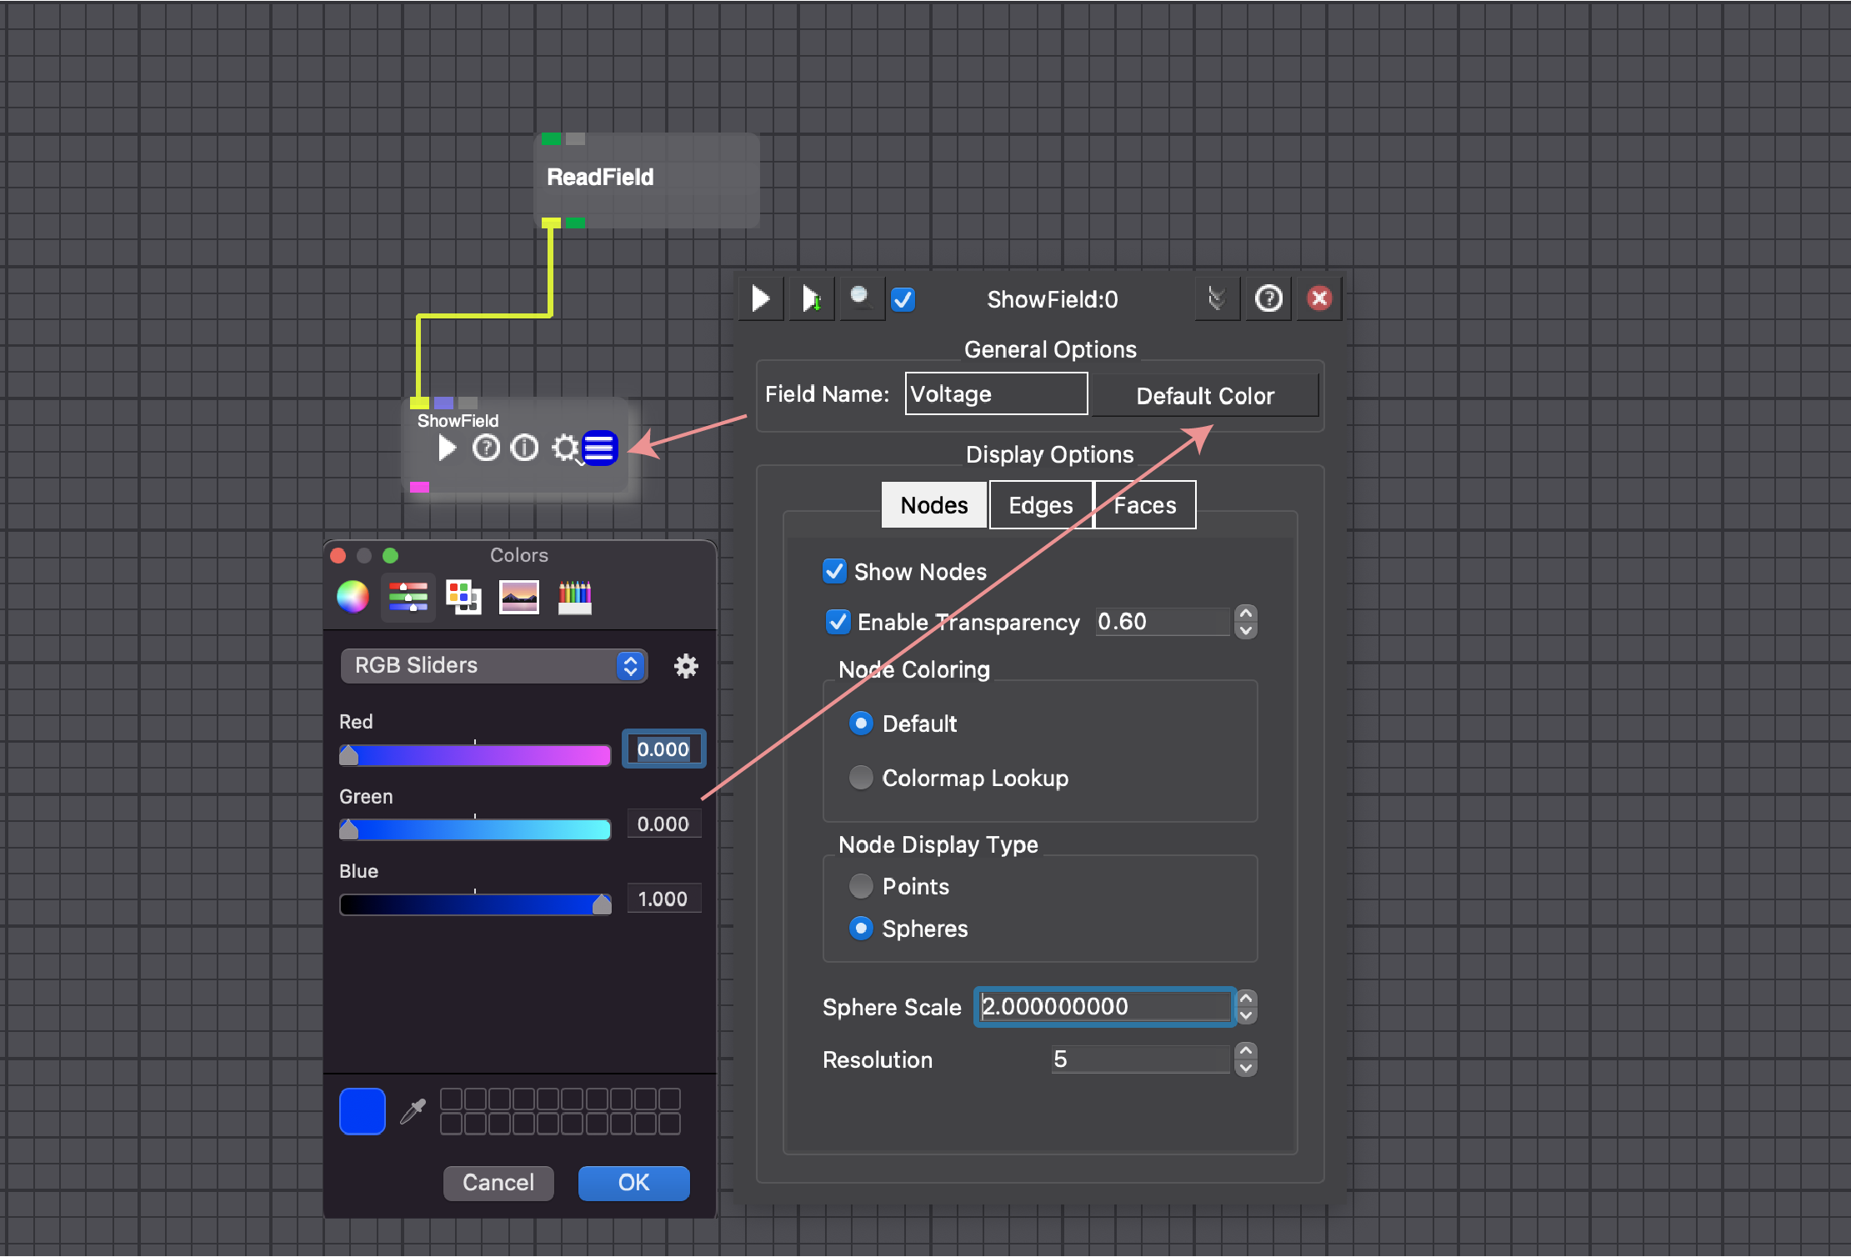
Task: Switch to the Nodes tab
Action: 934,505
